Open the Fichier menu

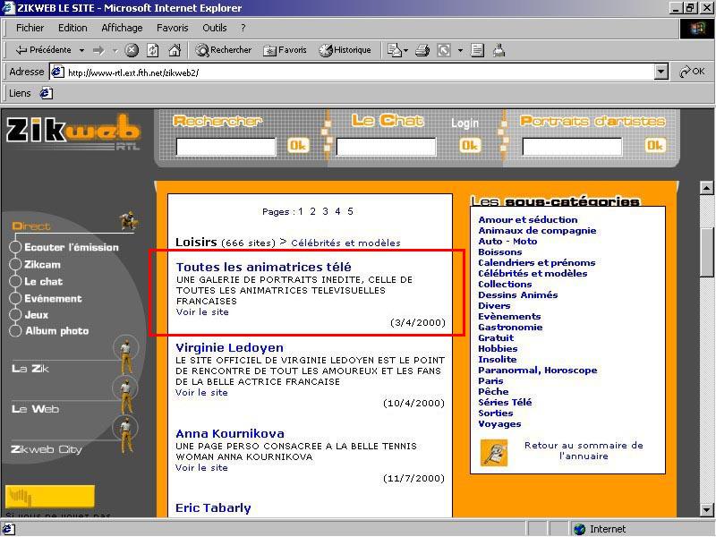point(30,28)
